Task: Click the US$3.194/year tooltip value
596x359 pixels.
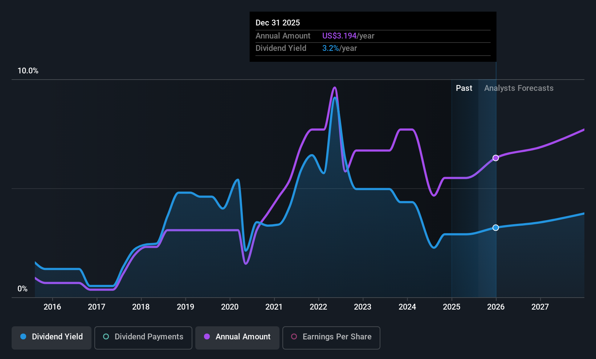Action: tap(348, 36)
